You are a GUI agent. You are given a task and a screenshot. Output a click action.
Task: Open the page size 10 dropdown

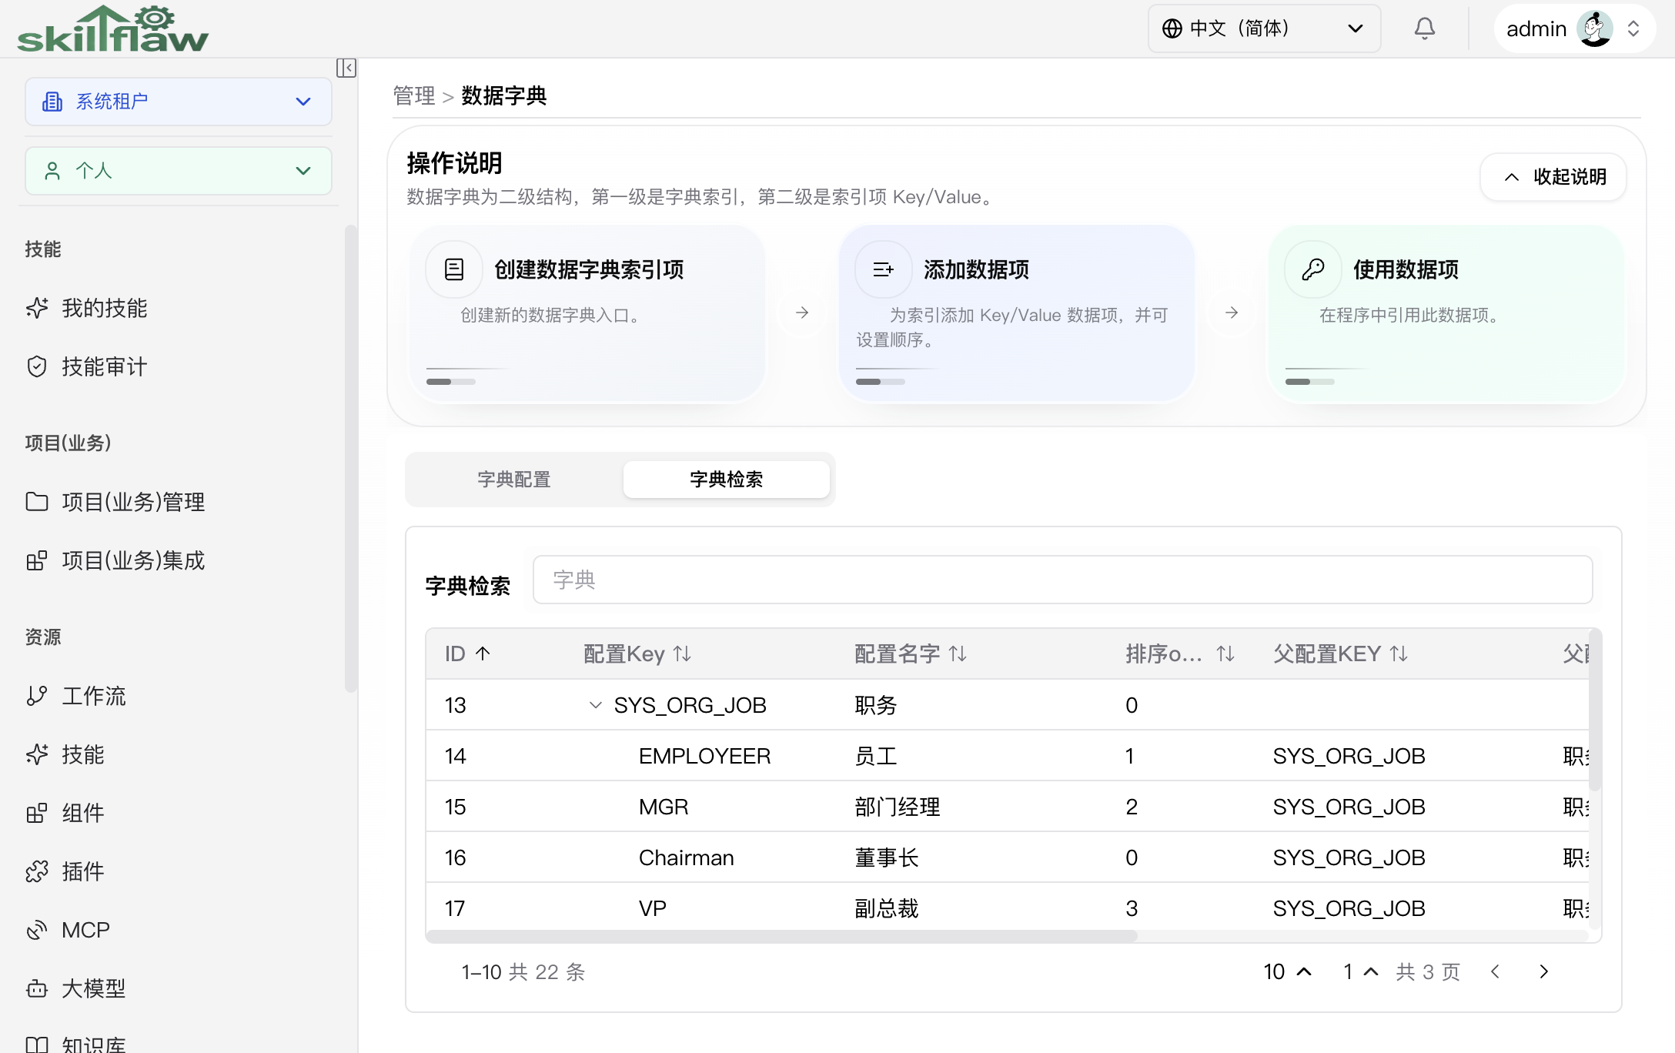1288,971
